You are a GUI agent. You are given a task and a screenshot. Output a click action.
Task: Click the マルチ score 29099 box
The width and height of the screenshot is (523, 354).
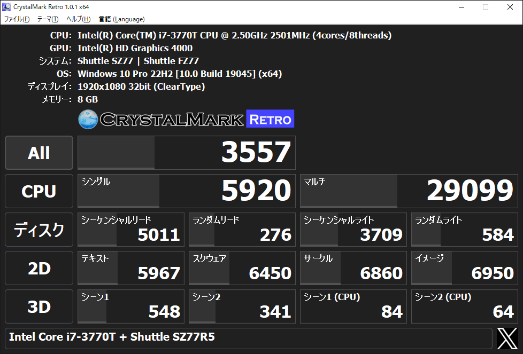coord(409,191)
